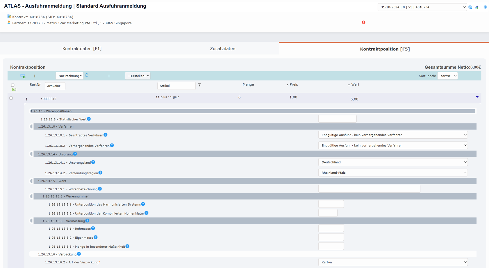
Task: Click the add new position icon
Action: click(x=23, y=76)
